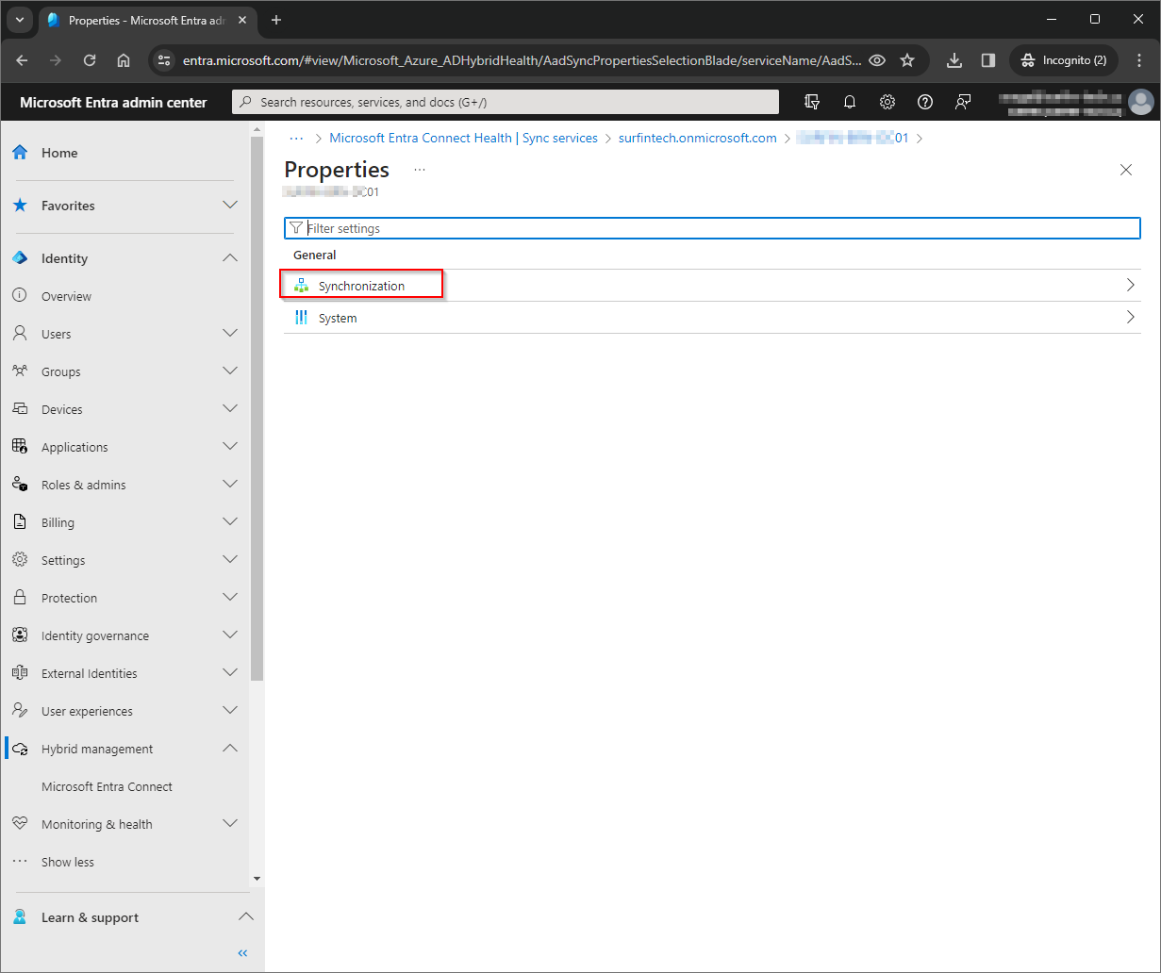The height and width of the screenshot is (973, 1161).
Task: Click the Learn & support person icon
Action: 20,917
